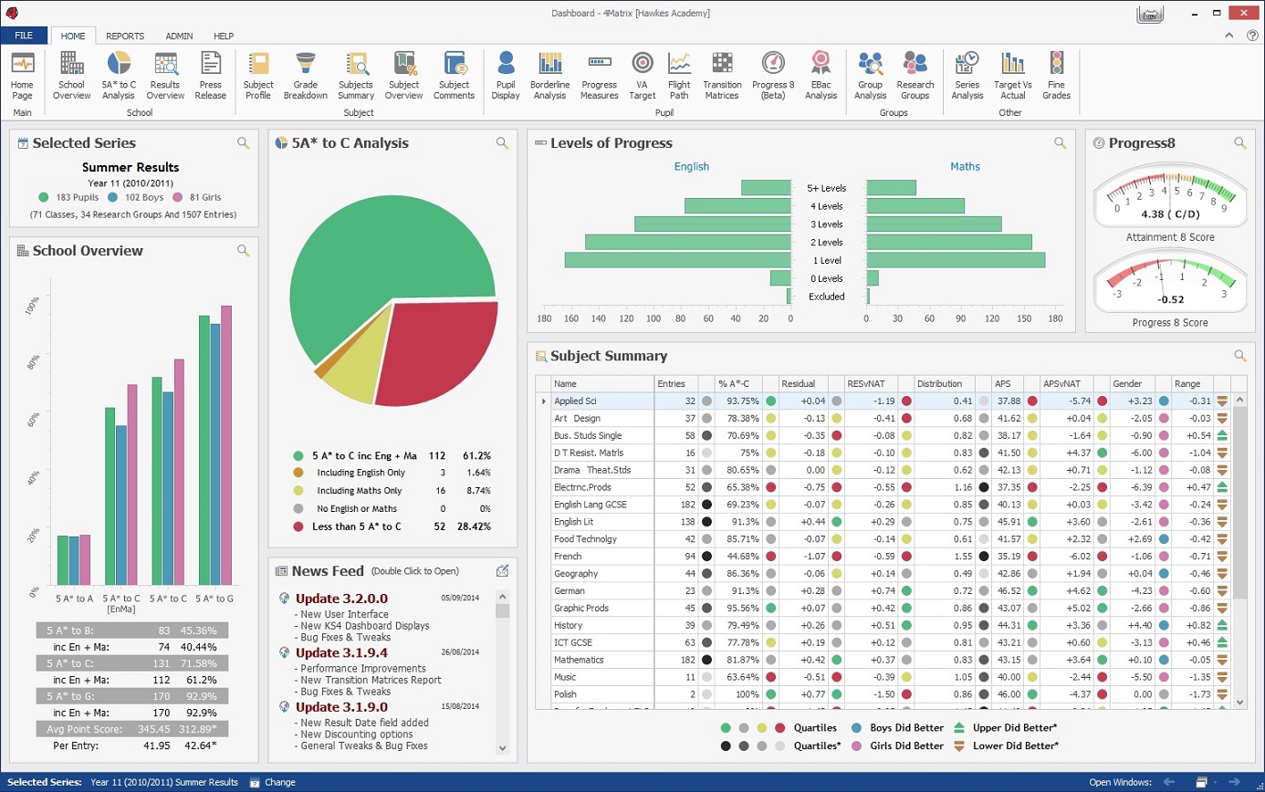Switch to the REPORTS ribbon tab

(x=125, y=36)
